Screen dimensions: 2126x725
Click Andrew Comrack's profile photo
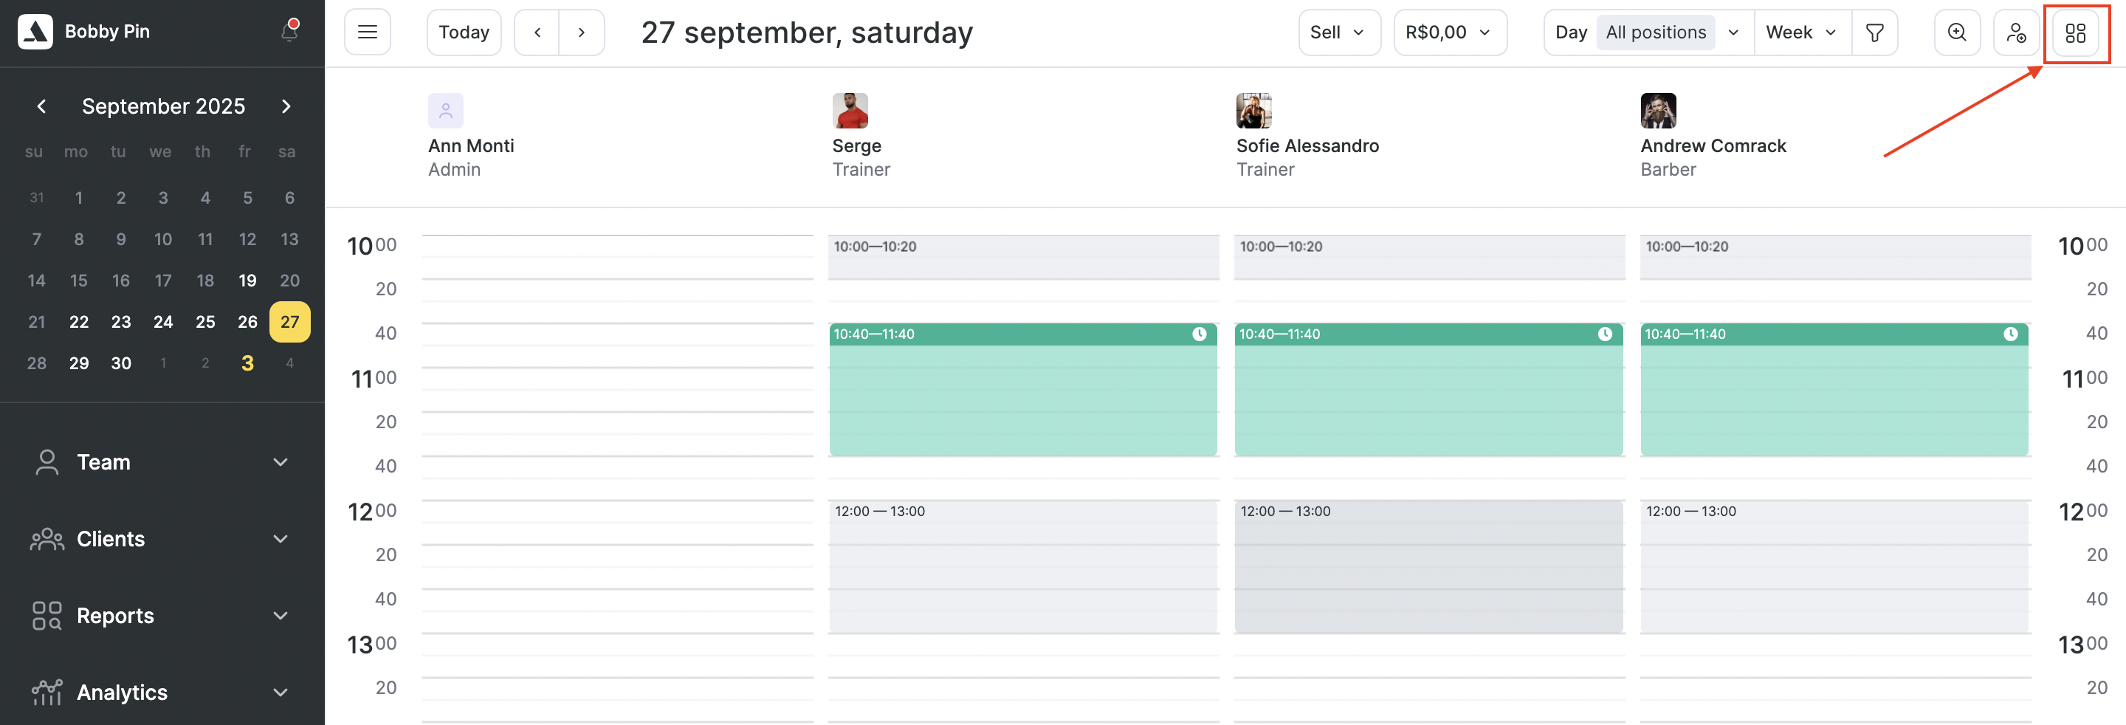[1657, 111]
